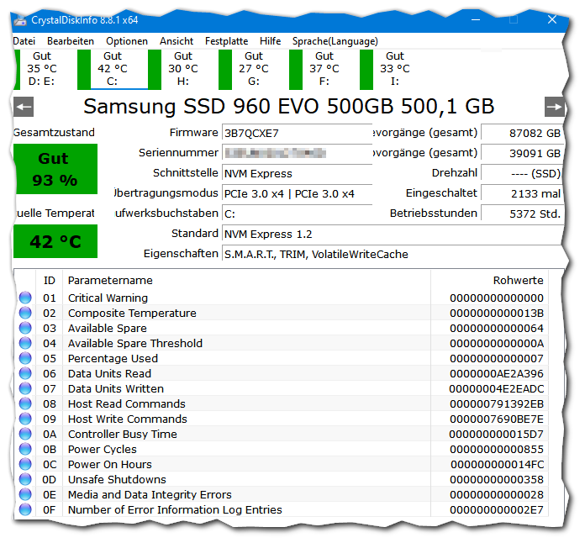Viewport: 585px width, 543px height.
Task: Click the status orb for Data Units Read
Action: pos(25,373)
